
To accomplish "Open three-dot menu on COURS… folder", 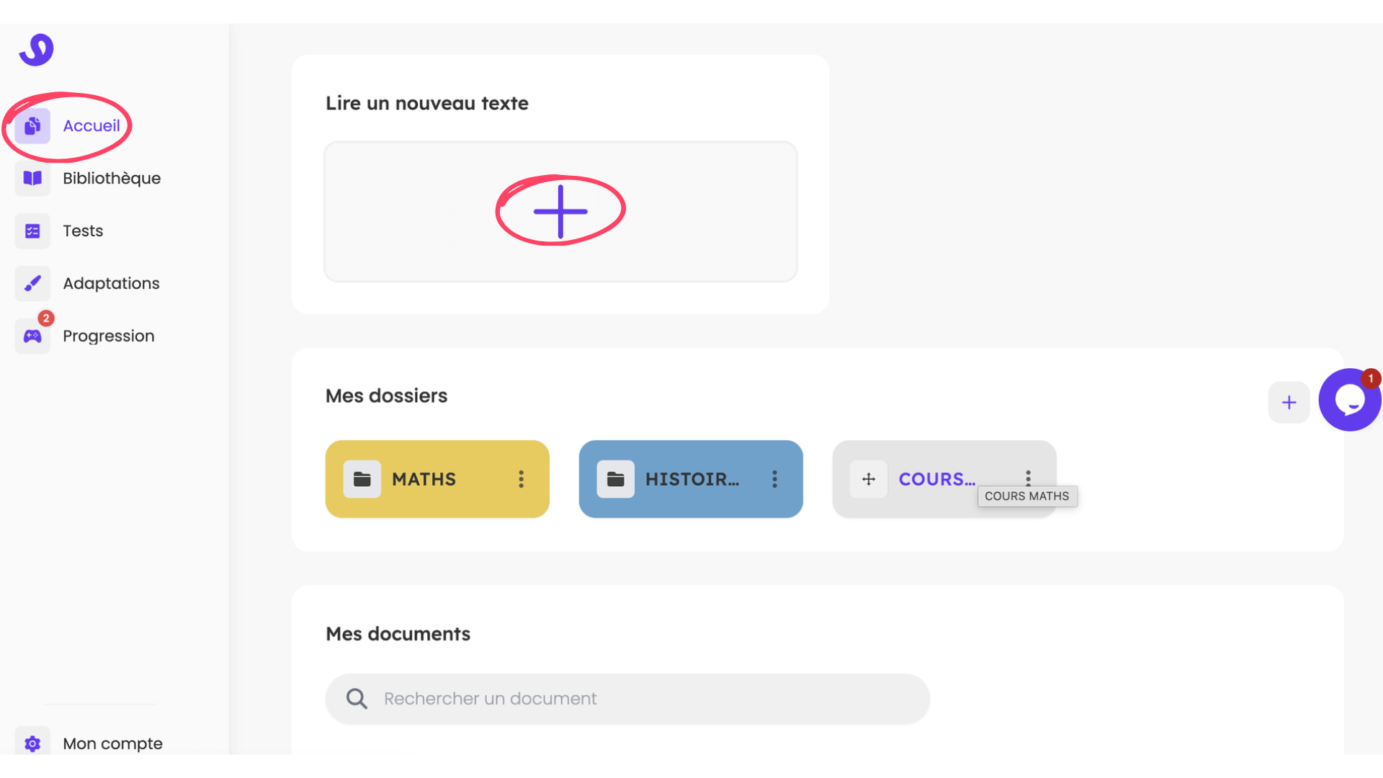I will pos(1028,477).
